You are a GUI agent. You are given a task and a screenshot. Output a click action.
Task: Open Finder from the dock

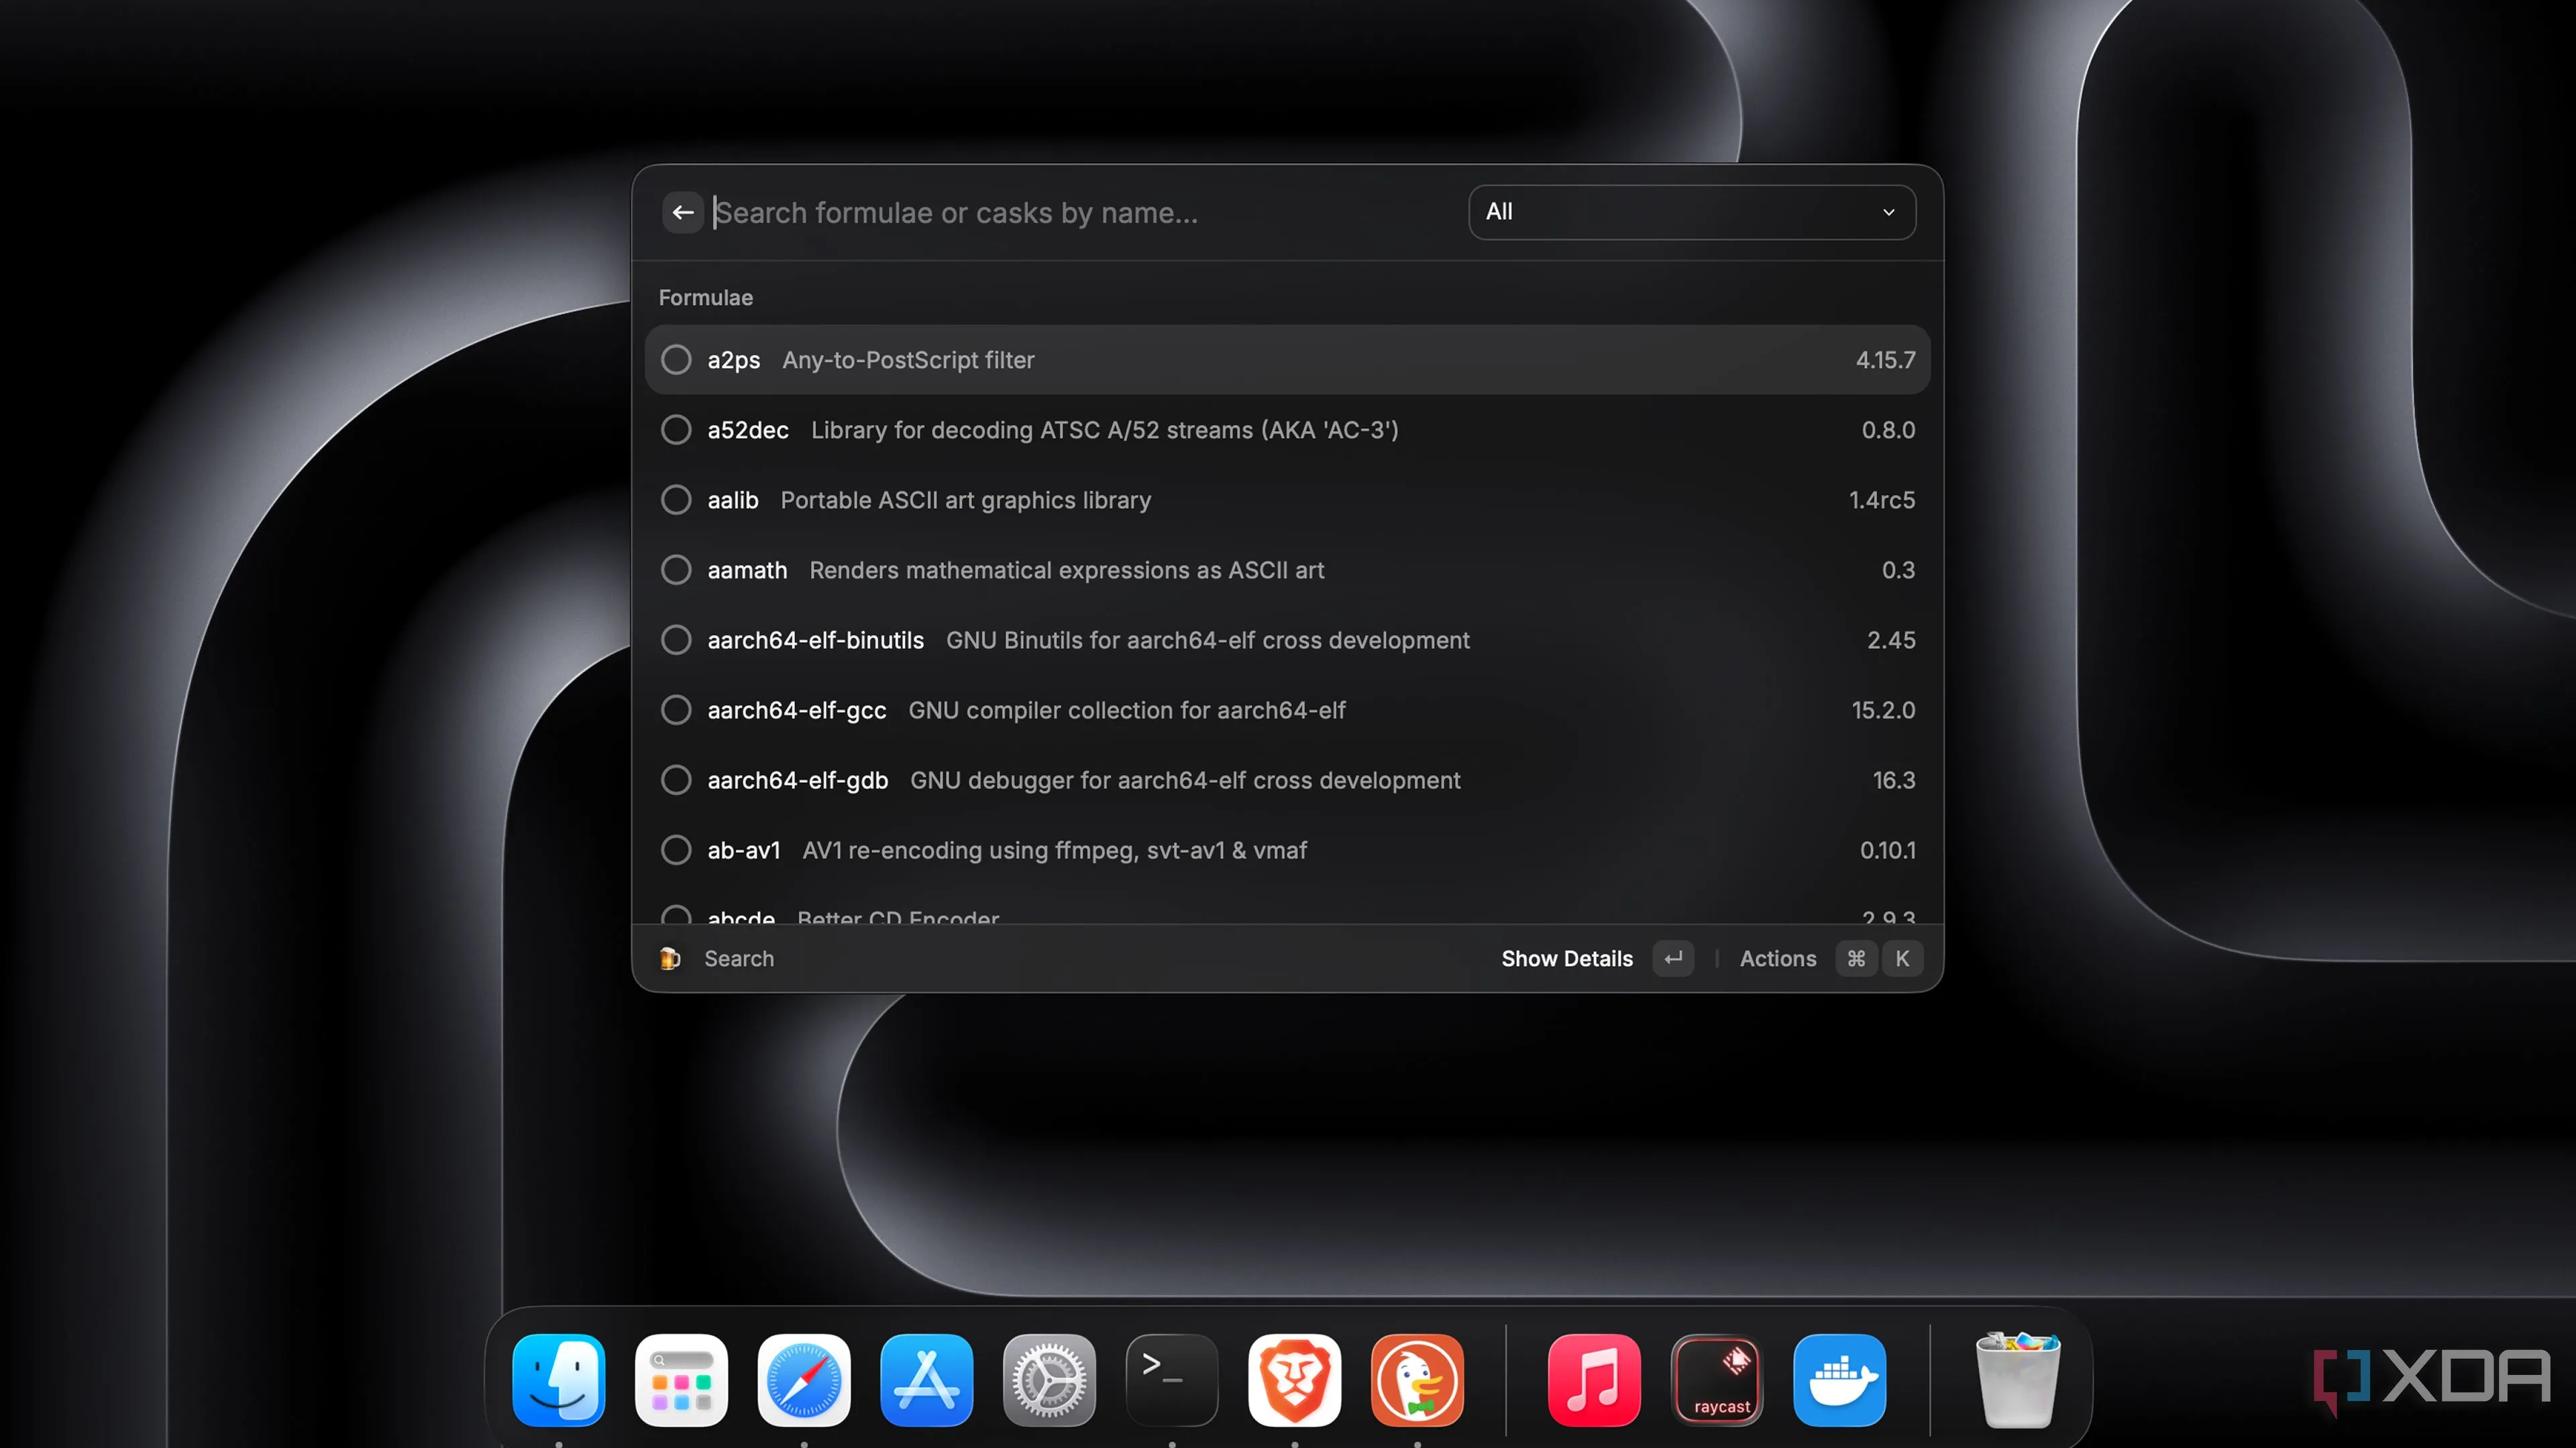pyautogui.click(x=558, y=1380)
